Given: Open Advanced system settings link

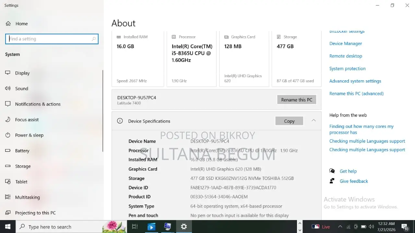Looking at the screenshot, I should 355,81.
